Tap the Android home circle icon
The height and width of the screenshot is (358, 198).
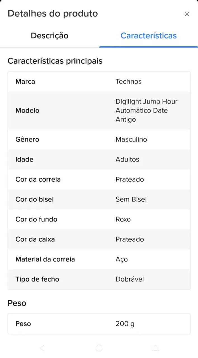99,348
